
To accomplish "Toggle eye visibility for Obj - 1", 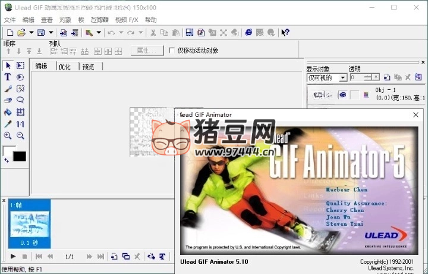I will coord(342,95).
